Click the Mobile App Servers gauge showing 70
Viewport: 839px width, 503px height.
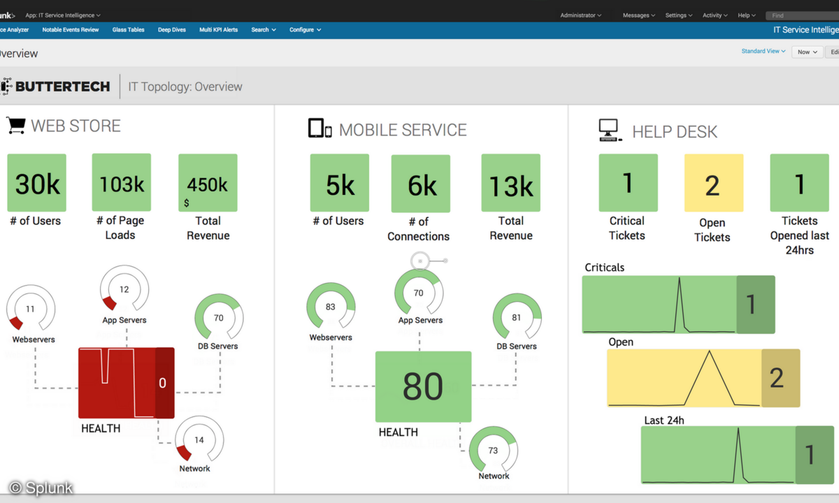[x=419, y=293]
